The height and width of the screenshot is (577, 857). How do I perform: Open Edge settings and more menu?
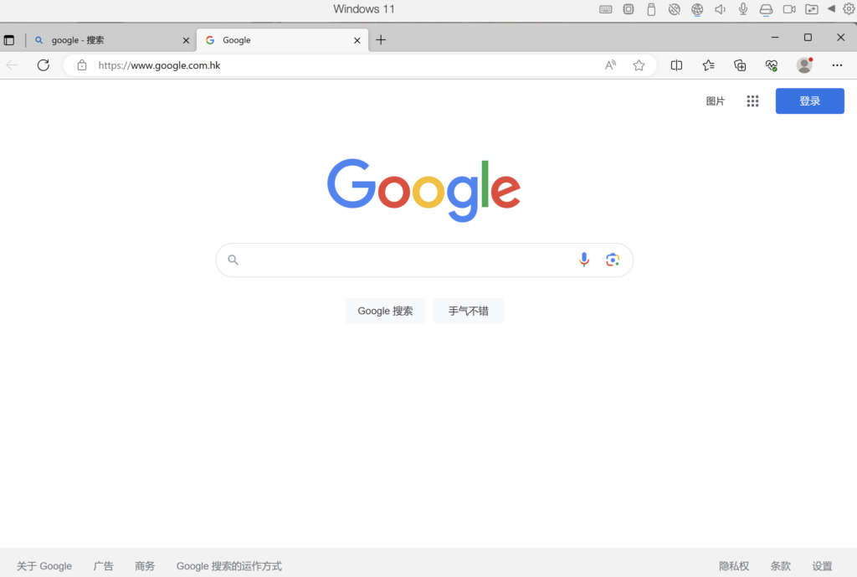[x=837, y=65]
